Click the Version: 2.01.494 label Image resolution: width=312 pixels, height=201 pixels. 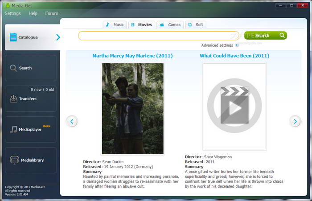(x=16, y=194)
